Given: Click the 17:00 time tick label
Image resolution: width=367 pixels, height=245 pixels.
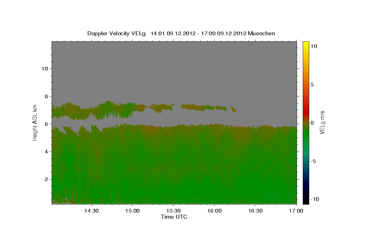Looking at the screenshot, I should [296, 211].
